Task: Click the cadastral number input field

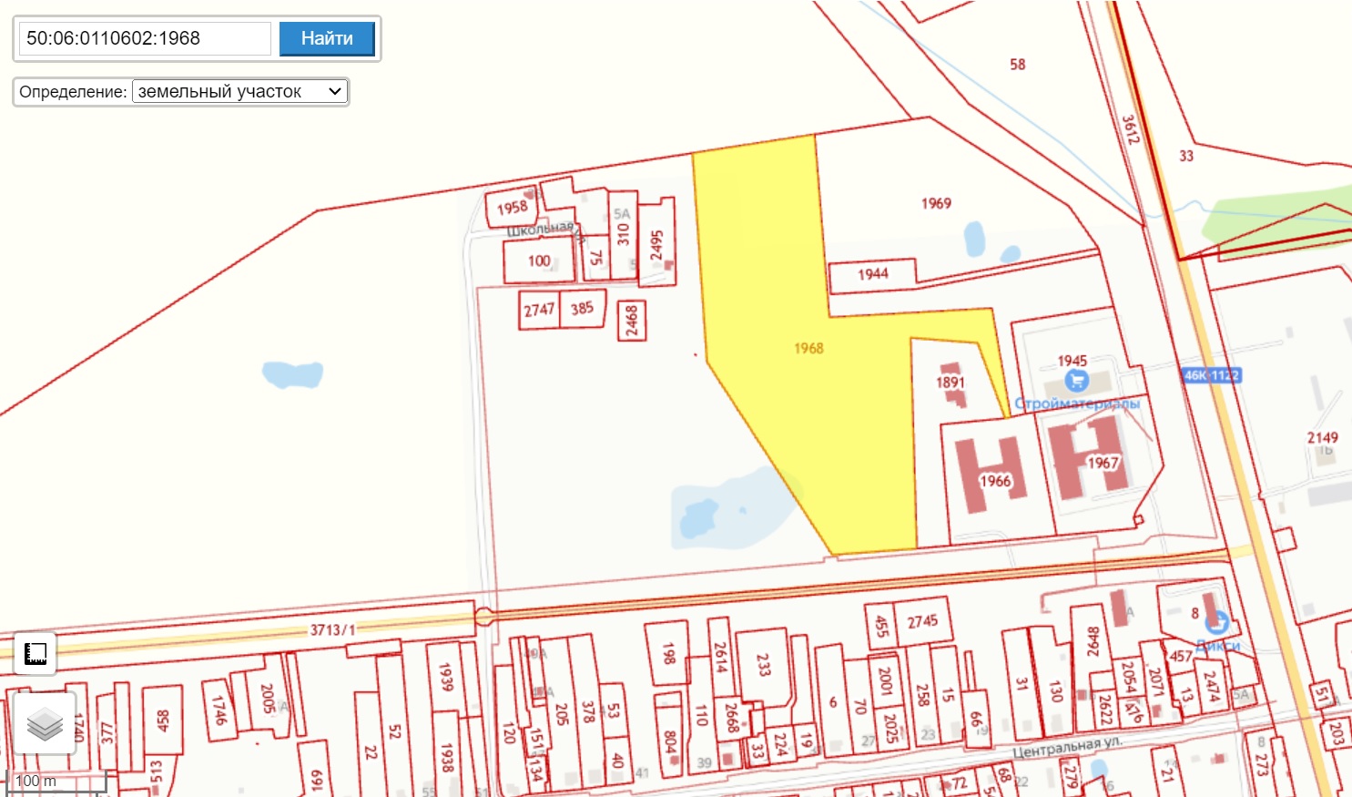Action: pos(145,38)
